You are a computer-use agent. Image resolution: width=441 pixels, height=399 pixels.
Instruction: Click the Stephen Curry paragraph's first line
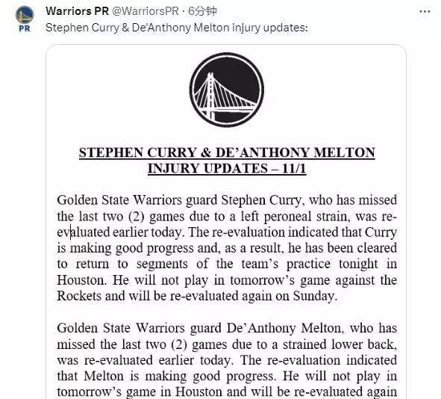227,200
